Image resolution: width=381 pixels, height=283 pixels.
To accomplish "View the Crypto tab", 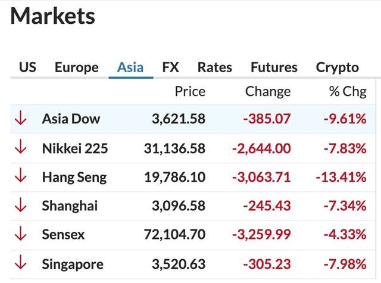I will (338, 67).
